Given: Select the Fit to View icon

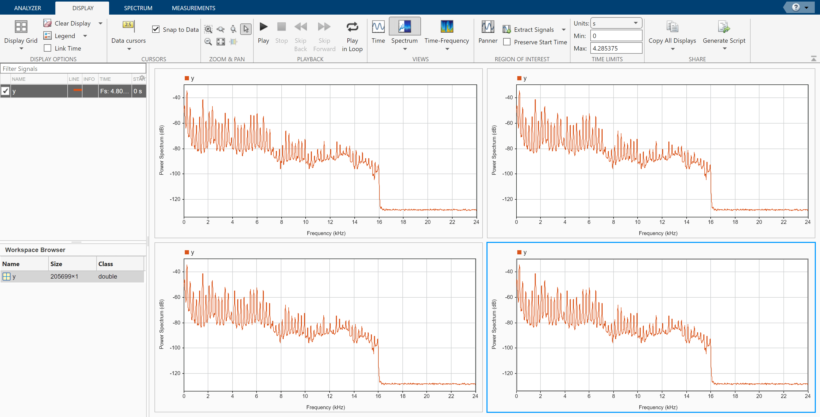Looking at the screenshot, I should point(221,42).
